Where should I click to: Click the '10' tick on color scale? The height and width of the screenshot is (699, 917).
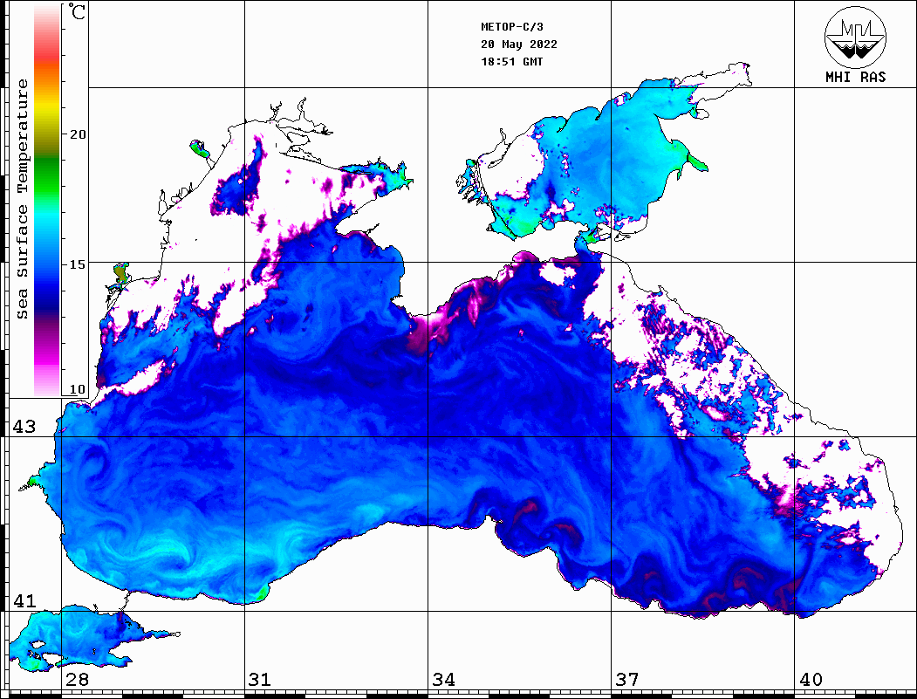coord(77,389)
